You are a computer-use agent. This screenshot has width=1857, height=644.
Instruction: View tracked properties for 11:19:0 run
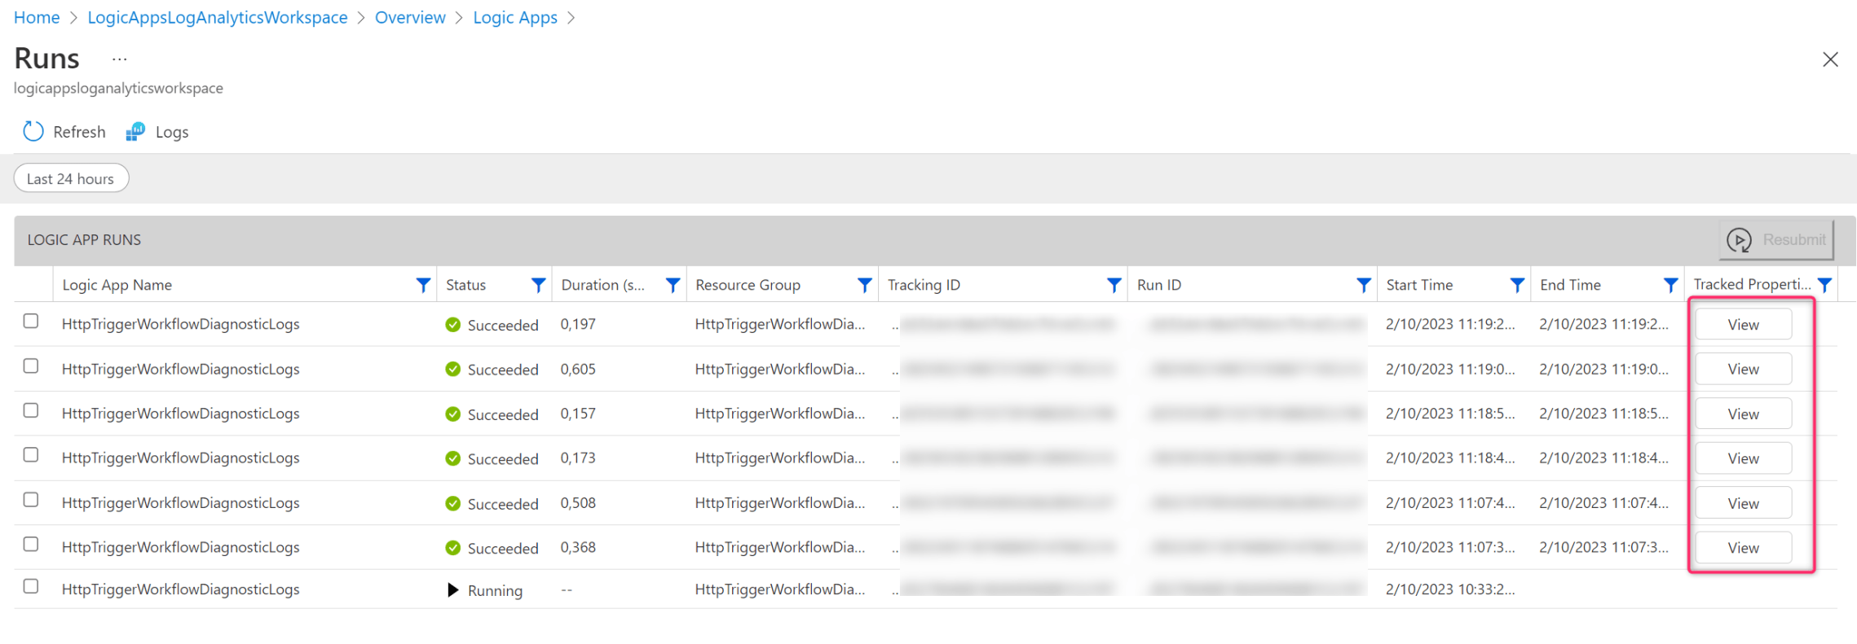click(x=1744, y=369)
